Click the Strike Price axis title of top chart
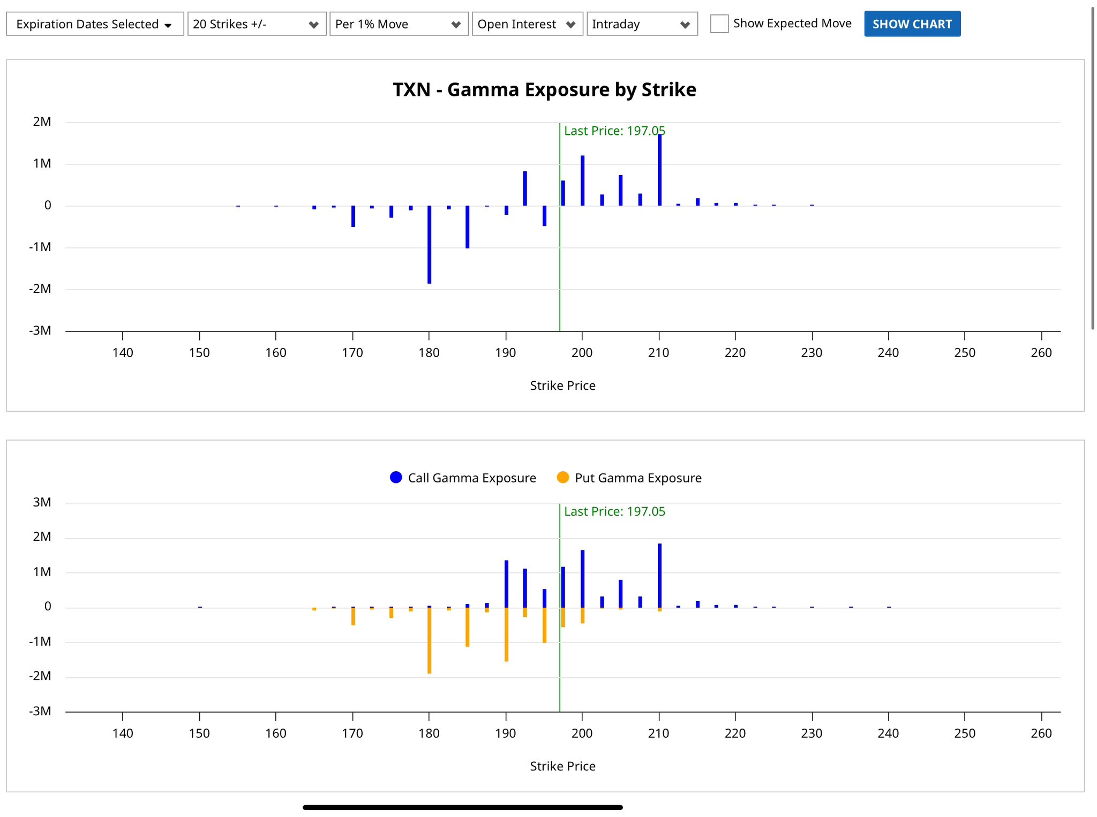 (x=562, y=385)
